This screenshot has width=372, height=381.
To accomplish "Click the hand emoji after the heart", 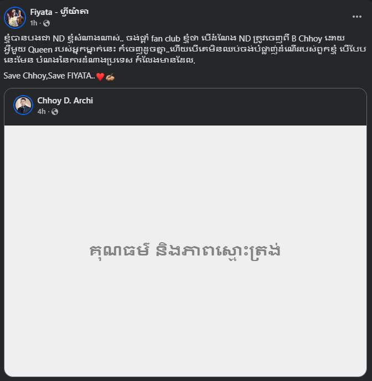I will [x=110, y=76].
